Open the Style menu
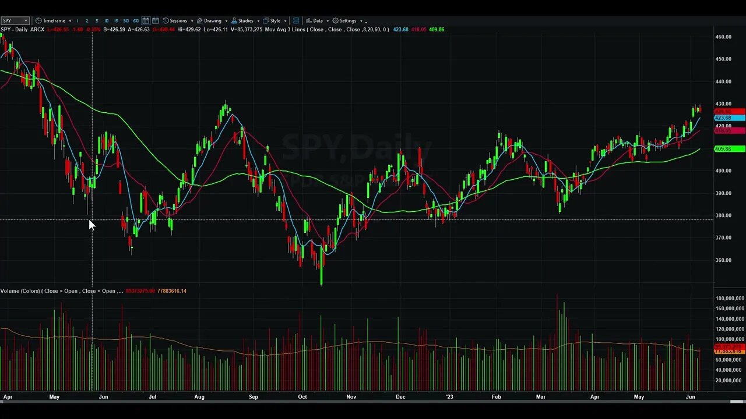Image resolution: width=746 pixels, height=419 pixels. click(x=272, y=20)
